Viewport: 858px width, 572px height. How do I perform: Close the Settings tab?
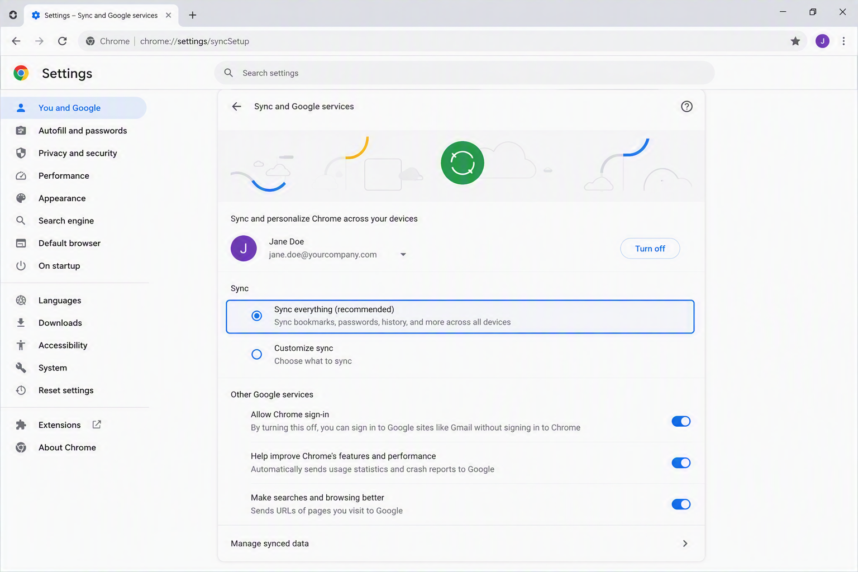click(x=168, y=15)
